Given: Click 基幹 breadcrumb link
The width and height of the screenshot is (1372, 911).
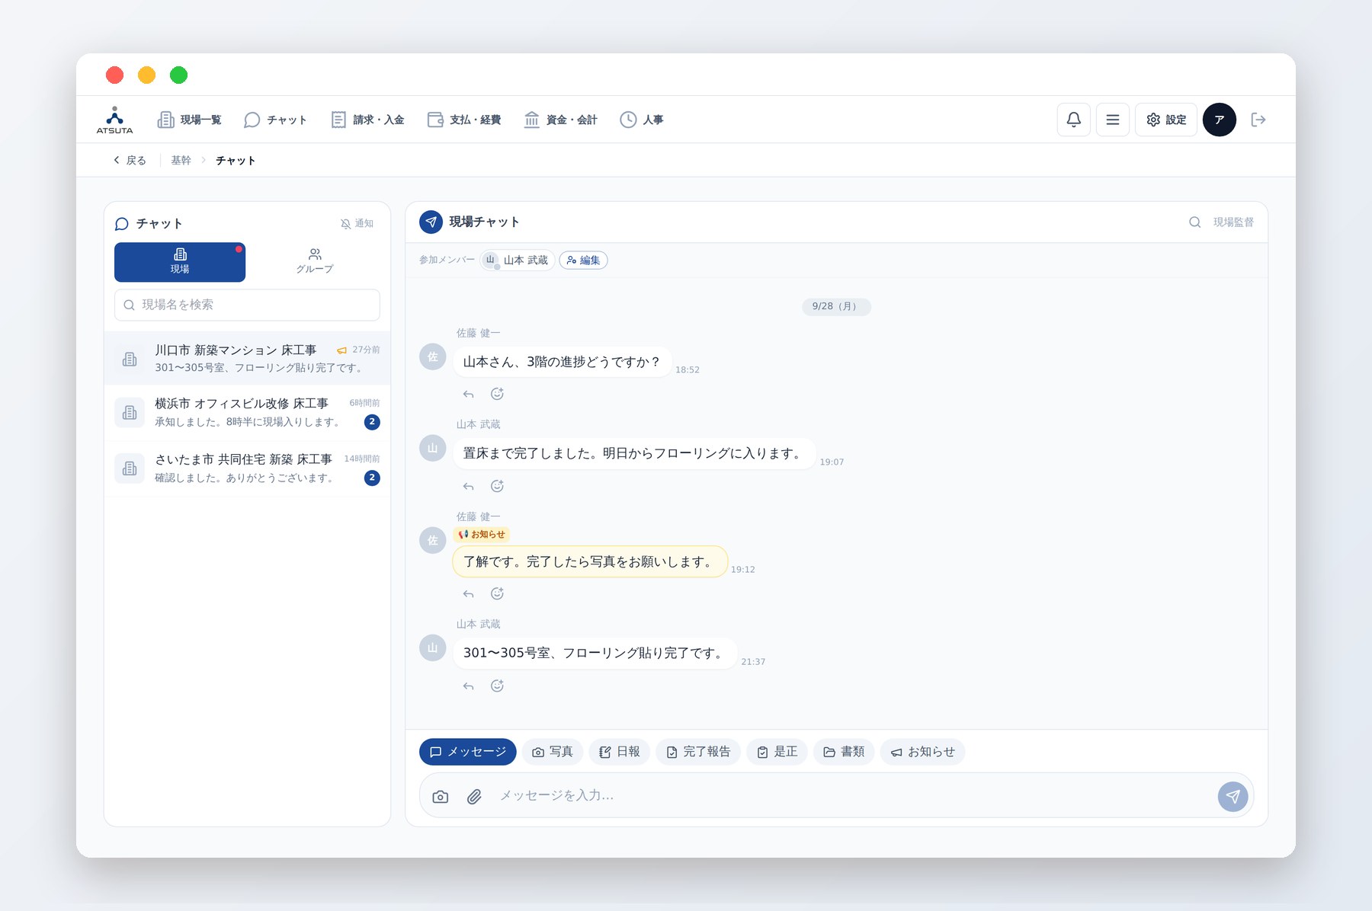Looking at the screenshot, I should pos(181,160).
